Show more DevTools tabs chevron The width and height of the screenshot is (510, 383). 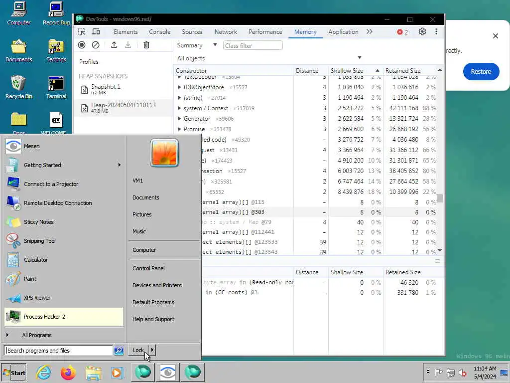[x=370, y=31]
